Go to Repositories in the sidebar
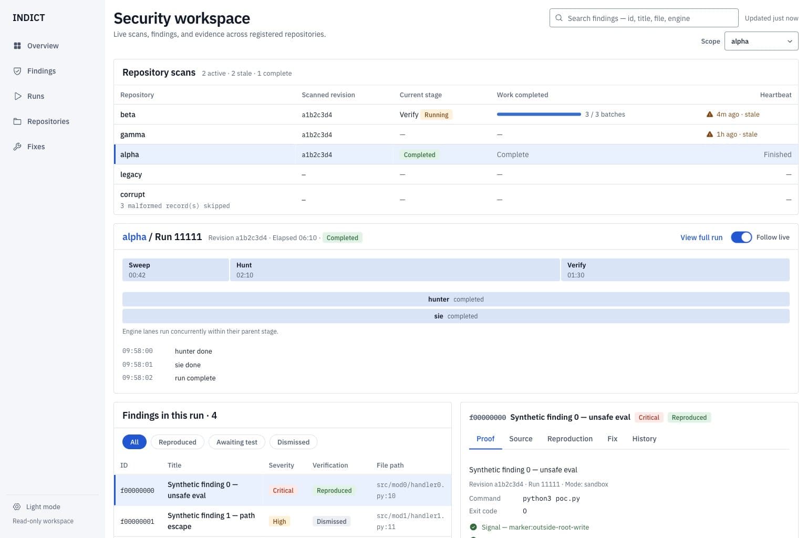 53,121
